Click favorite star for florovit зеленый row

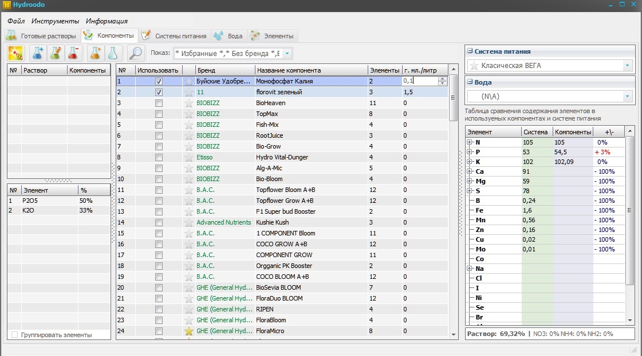[188, 92]
